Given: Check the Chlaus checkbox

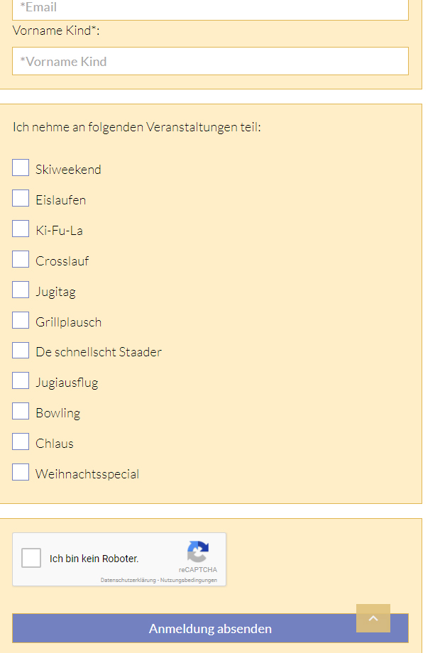Looking at the screenshot, I should pyautogui.click(x=21, y=441).
